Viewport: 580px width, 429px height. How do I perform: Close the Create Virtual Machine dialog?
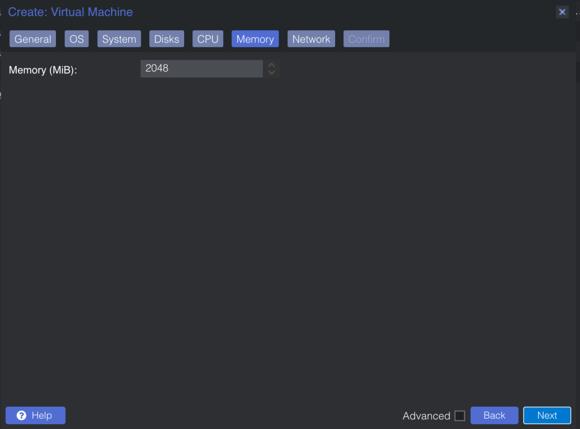[562, 12]
